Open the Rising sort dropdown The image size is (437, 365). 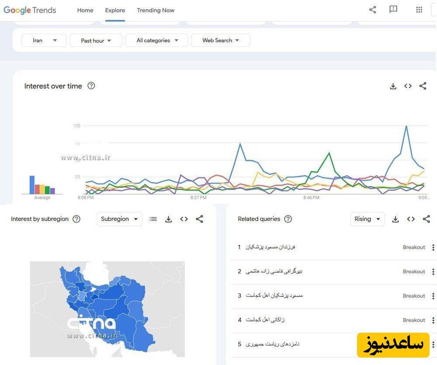pyautogui.click(x=368, y=219)
